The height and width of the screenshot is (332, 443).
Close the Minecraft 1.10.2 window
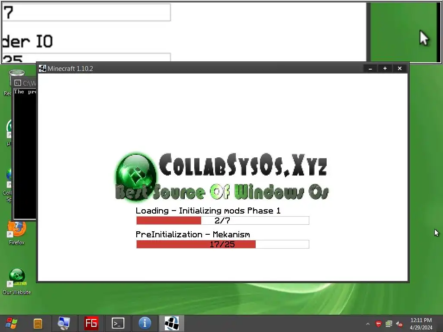coord(399,68)
